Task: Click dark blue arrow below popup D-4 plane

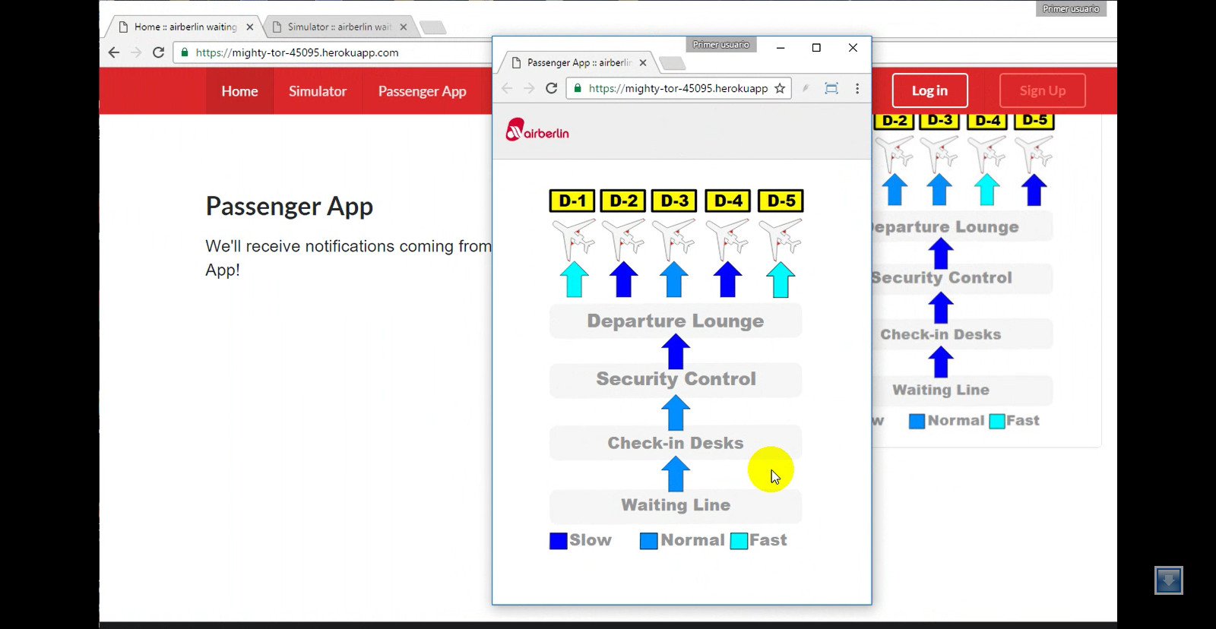Action: [728, 279]
